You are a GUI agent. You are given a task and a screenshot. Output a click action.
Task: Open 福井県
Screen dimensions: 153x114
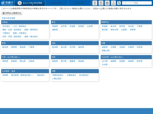pos(81,47)
